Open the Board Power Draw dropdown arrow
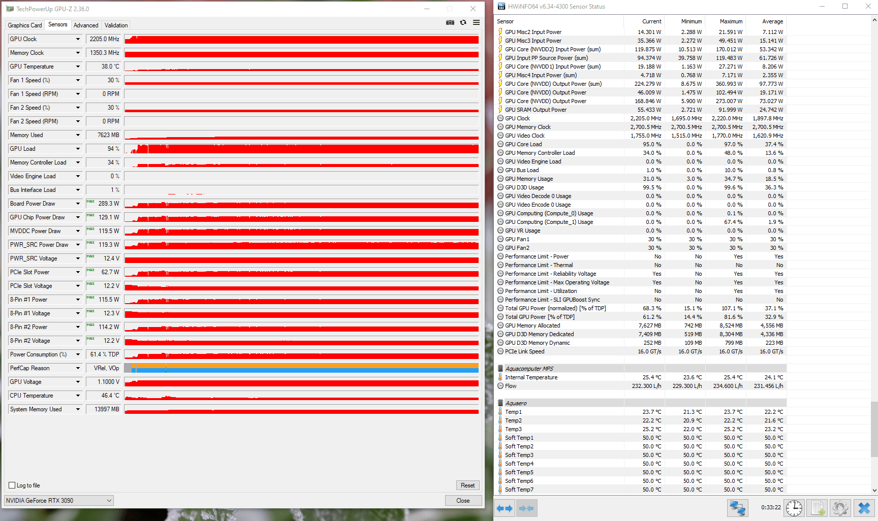Screen dimensions: 878x521 78,204
